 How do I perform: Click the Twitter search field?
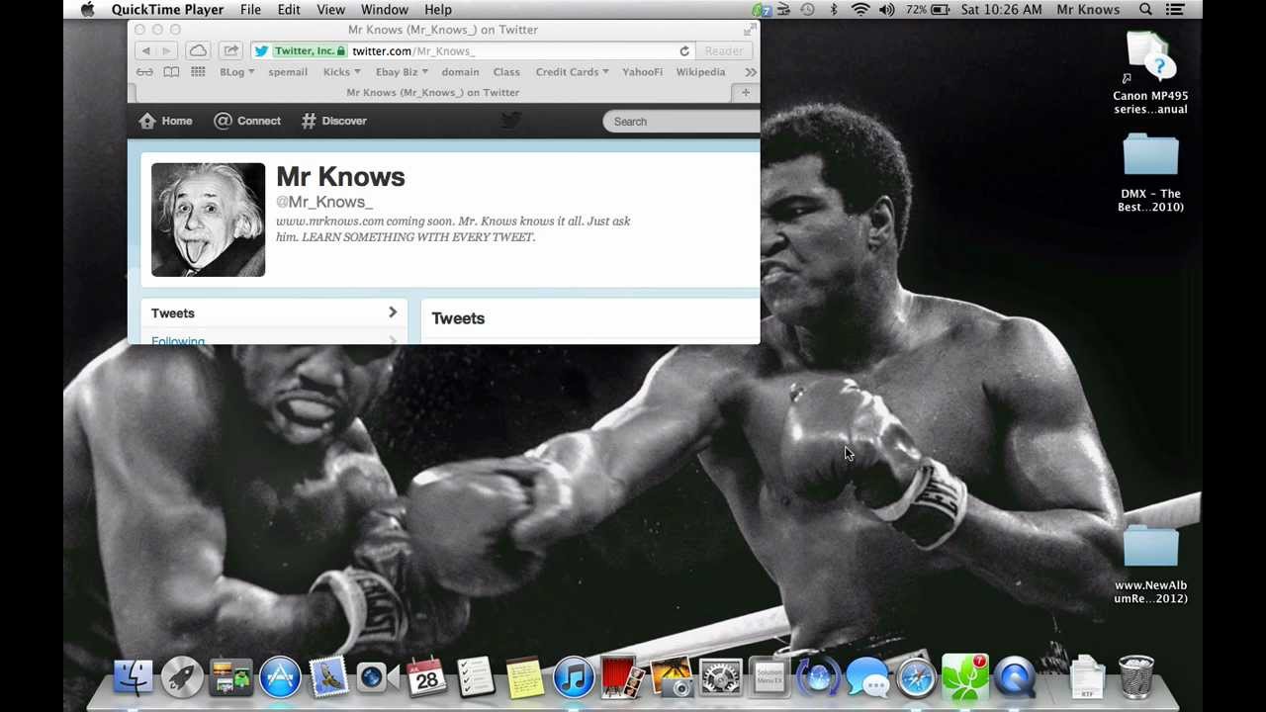[682, 122]
